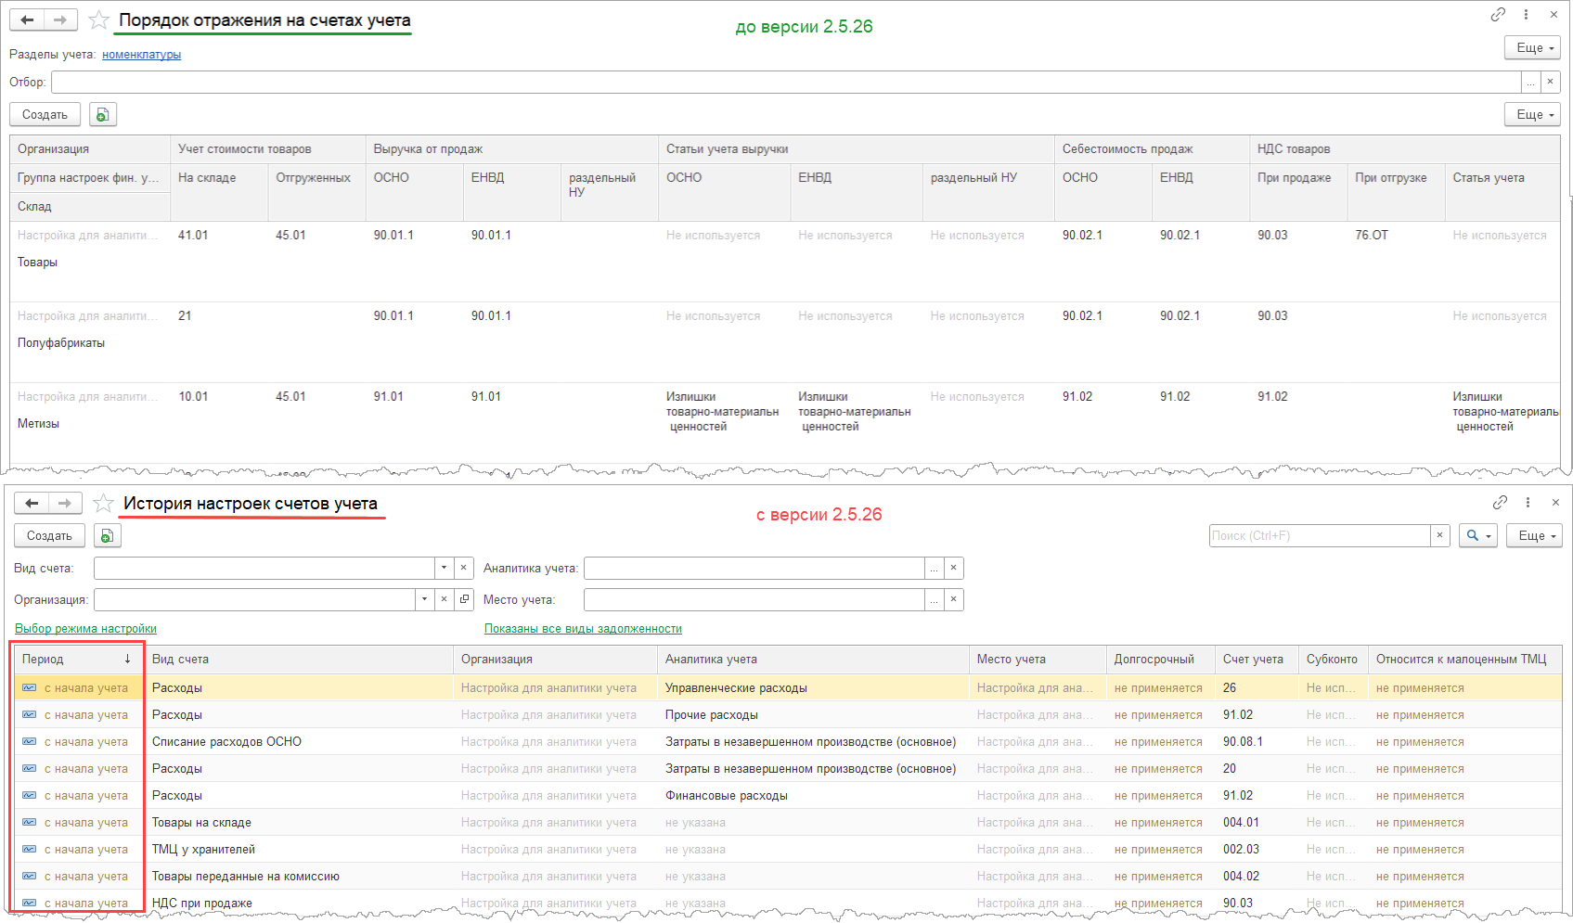Open the magnifier search options dropdown
1573x923 pixels.
coord(1477,536)
